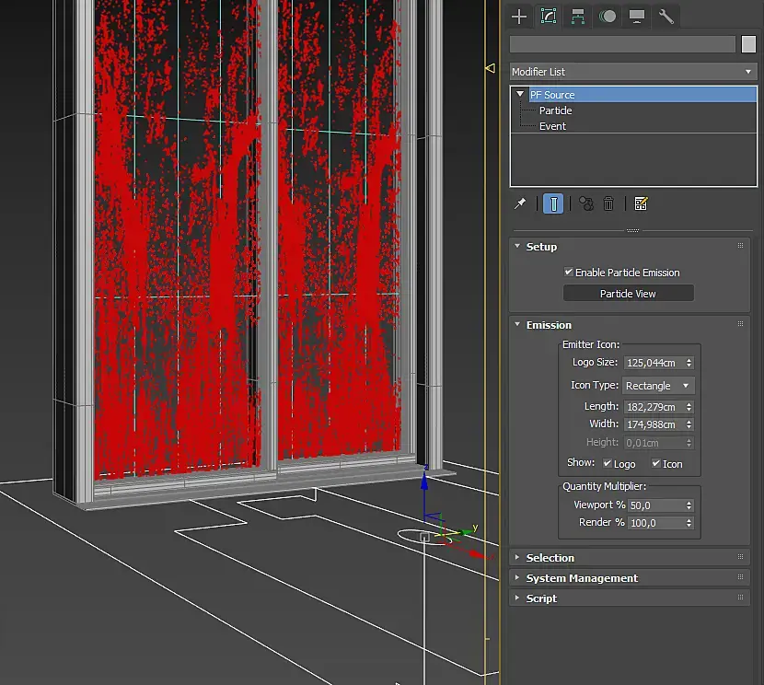Expand the Selection rollout
Screen dimensions: 764x685
point(550,558)
